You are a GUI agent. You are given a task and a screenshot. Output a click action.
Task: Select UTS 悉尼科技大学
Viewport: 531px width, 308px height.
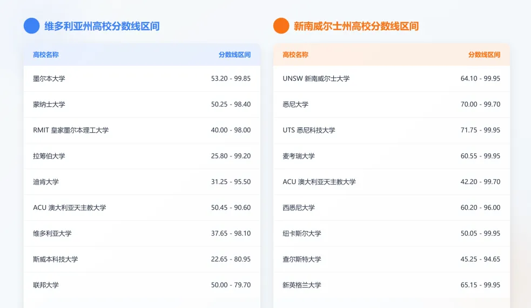click(x=309, y=130)
